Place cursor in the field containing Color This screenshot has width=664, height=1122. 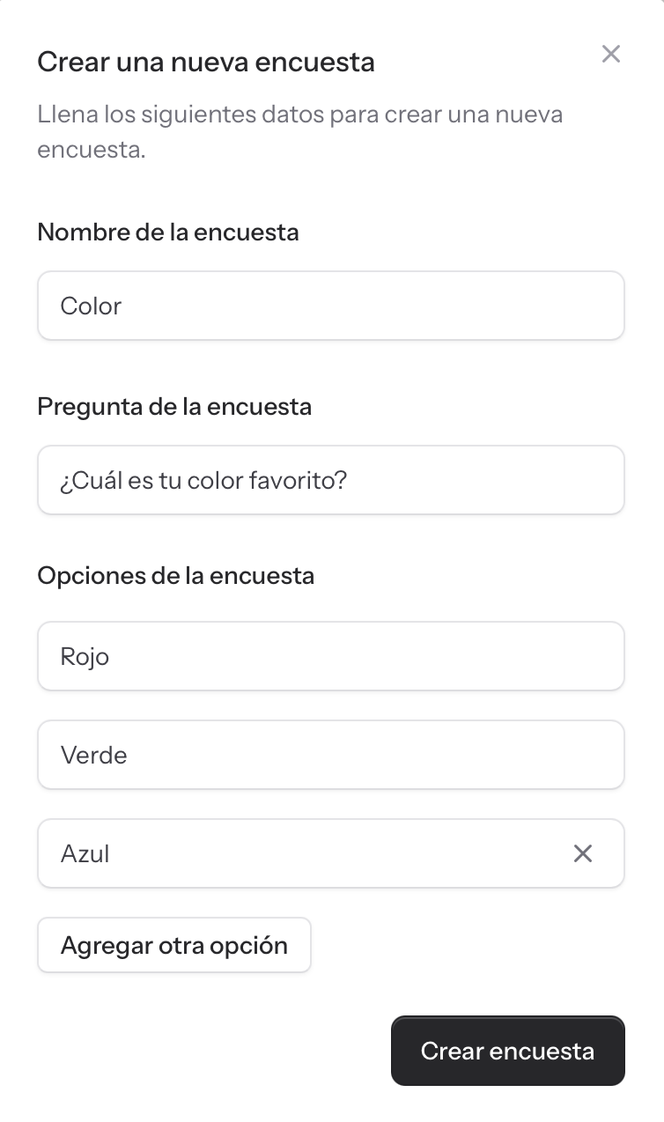click(331, 306)
